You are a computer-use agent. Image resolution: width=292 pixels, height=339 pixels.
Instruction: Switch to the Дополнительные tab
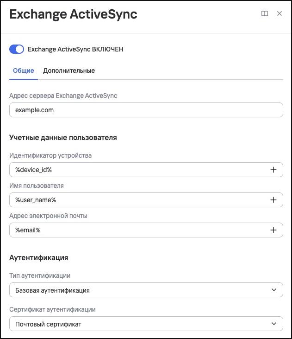point(69,70)
